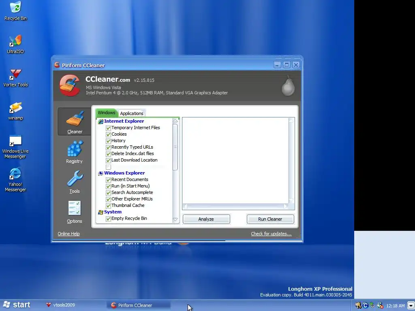Click the Windows Explorer category icon
This screenshot has width=415, height=311.
click(101, 173)
